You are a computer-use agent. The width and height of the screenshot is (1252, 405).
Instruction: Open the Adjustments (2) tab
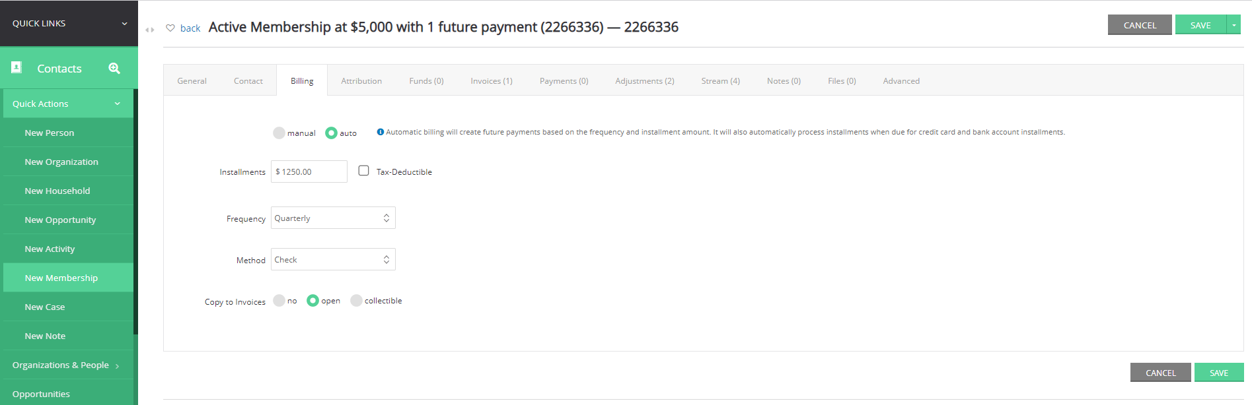[645, 81]
